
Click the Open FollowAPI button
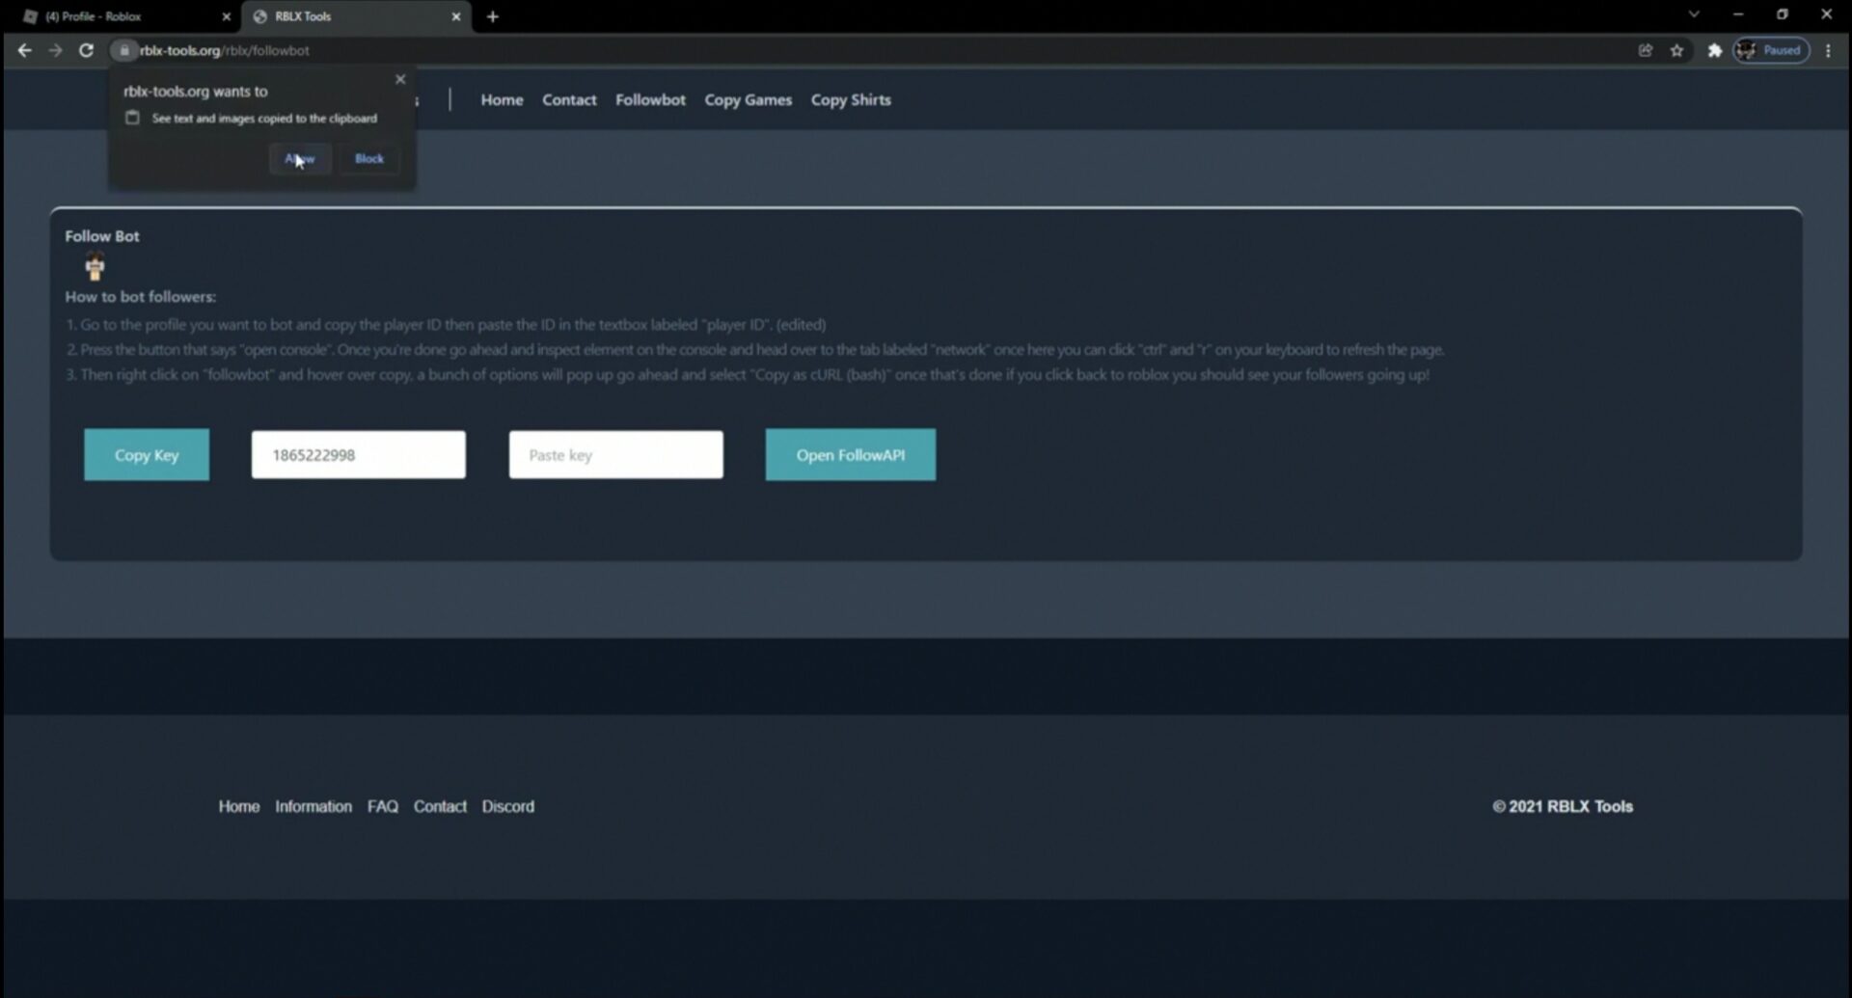tap(850, 454)
